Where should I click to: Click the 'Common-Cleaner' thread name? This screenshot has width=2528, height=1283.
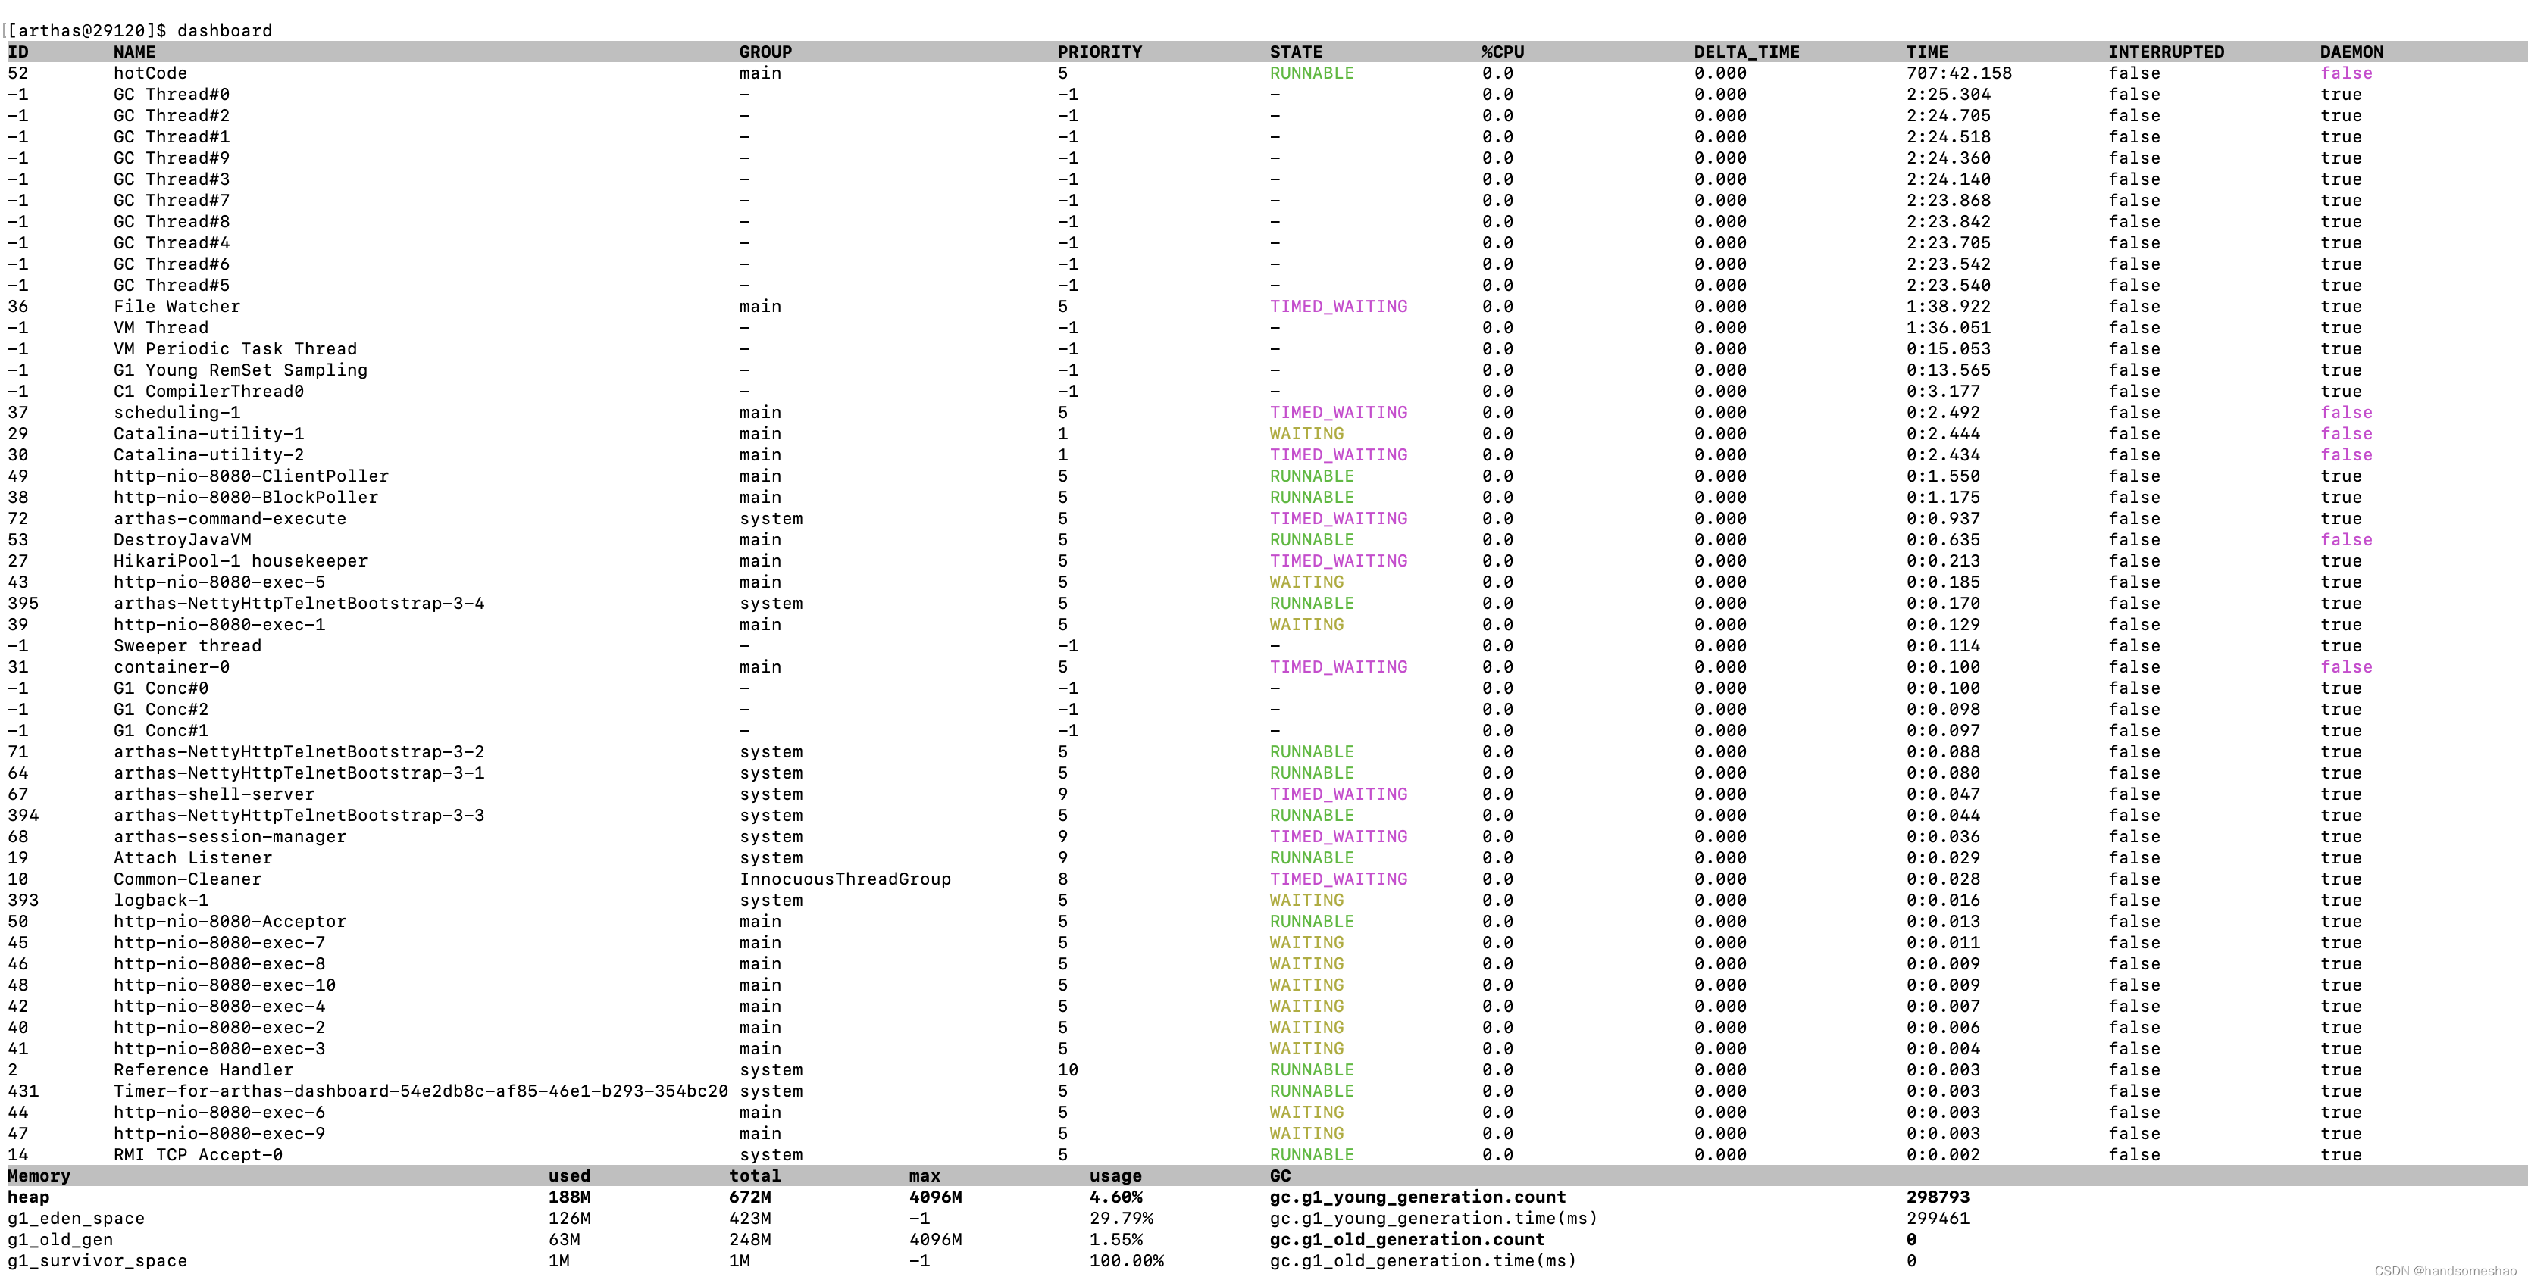187,879
